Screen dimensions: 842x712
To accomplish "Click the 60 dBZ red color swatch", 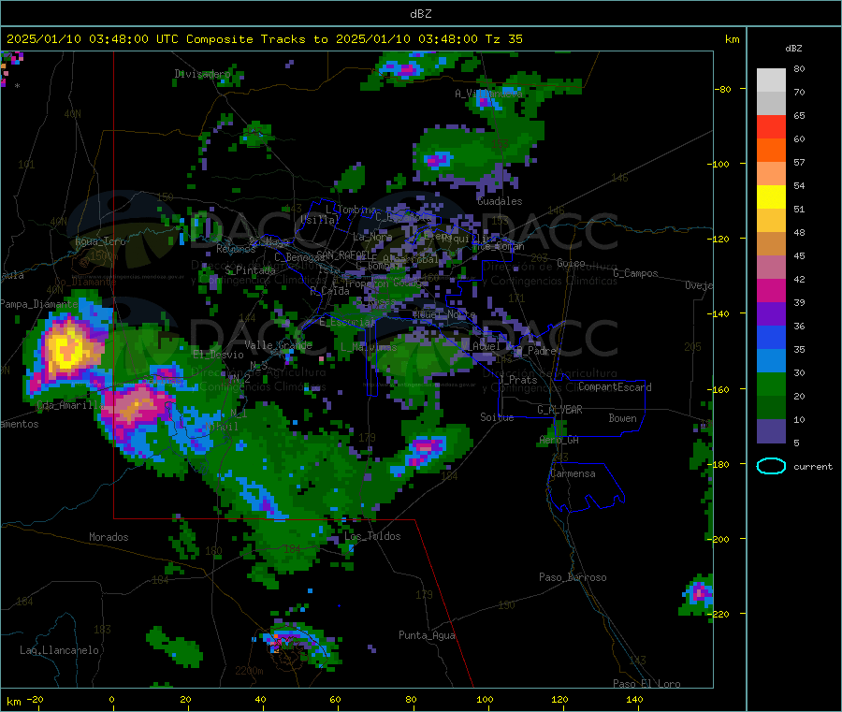I will tap(771, 126).
